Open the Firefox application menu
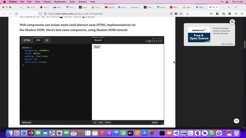Viewport: 246px width, 138px height. pos(13,2)
